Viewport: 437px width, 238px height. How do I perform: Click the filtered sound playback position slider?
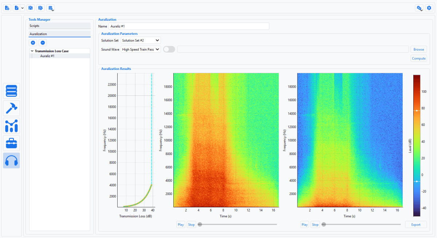click(x=361, y=225)
